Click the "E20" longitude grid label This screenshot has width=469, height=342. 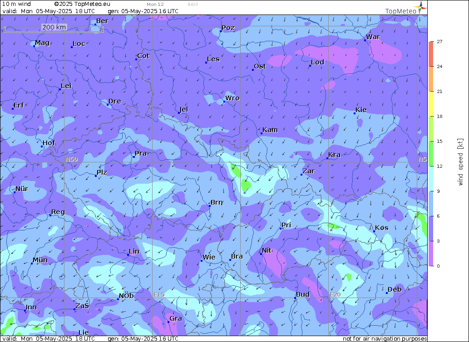point(335,294)
